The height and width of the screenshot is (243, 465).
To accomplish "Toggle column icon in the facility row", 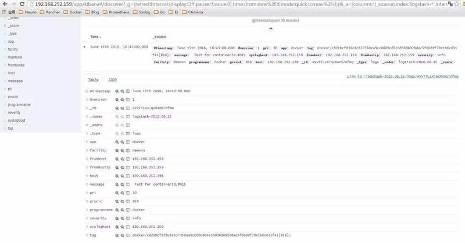I will [x=128, y=150].
